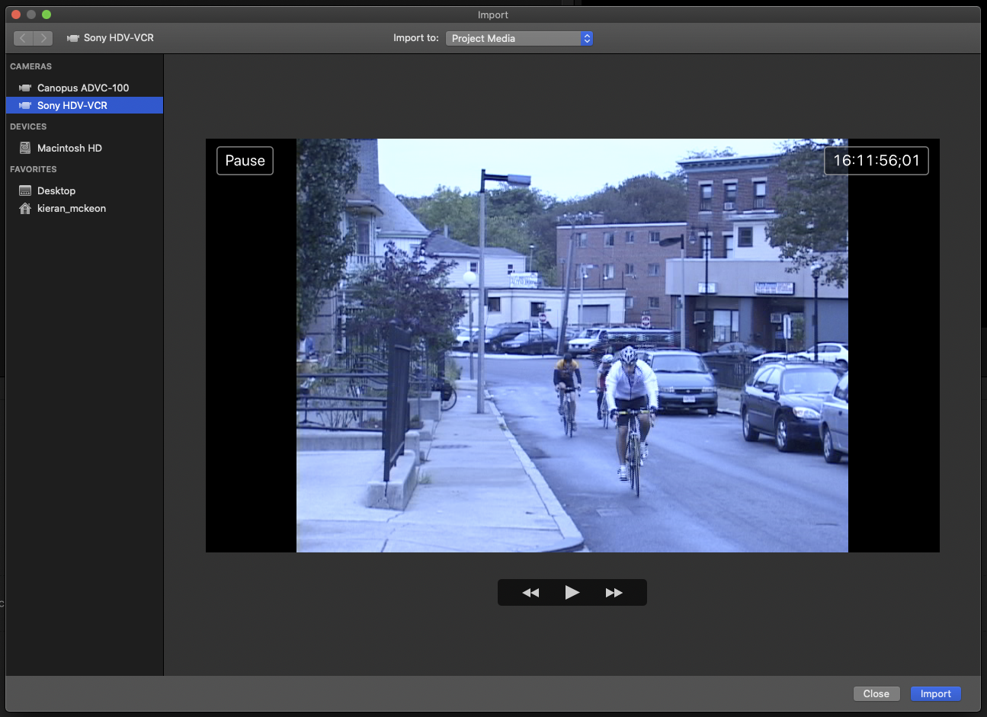Click the timecode display 16:11:56;01

[876, 161]
